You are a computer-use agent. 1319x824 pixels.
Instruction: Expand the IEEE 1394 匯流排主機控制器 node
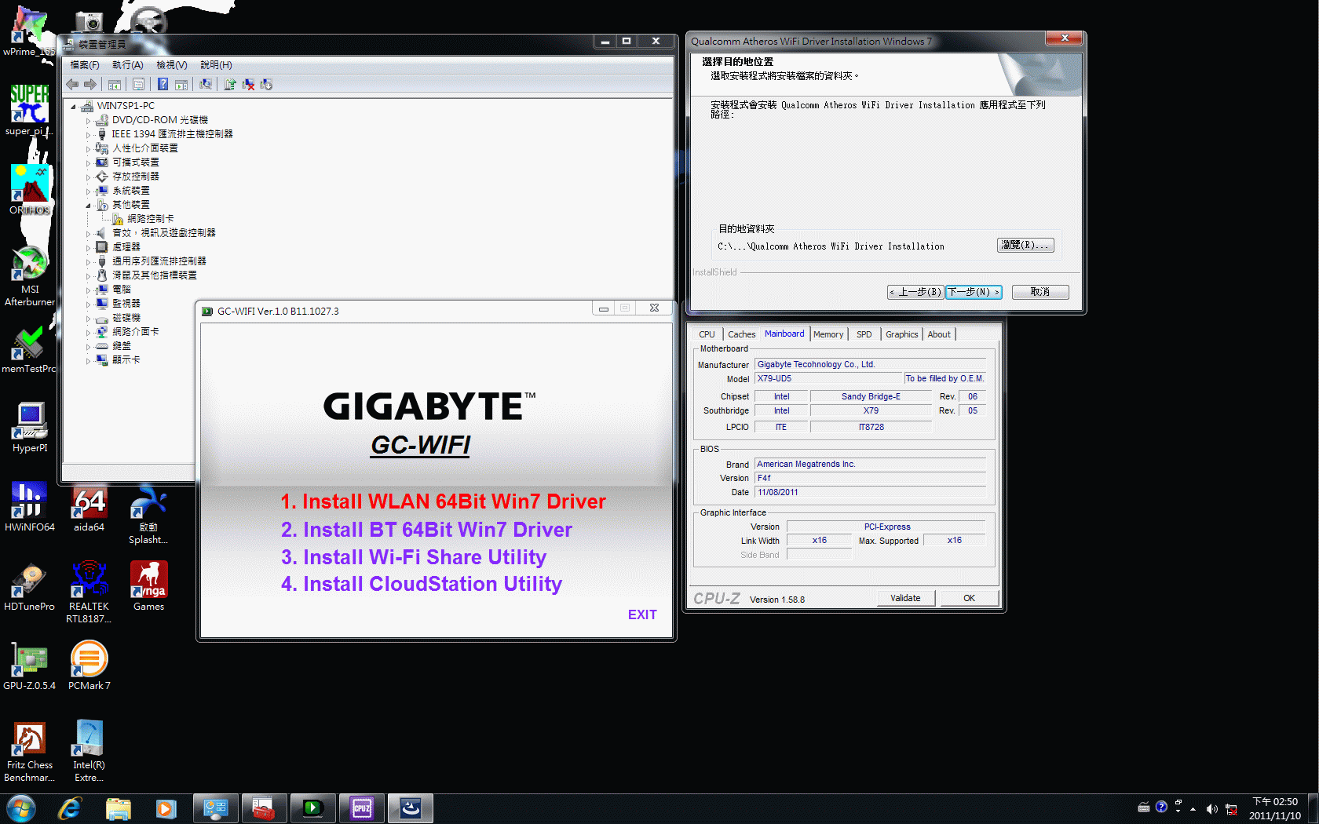88,135
